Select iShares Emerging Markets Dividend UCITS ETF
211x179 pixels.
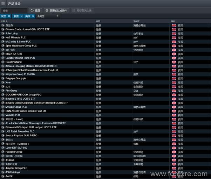32,66
